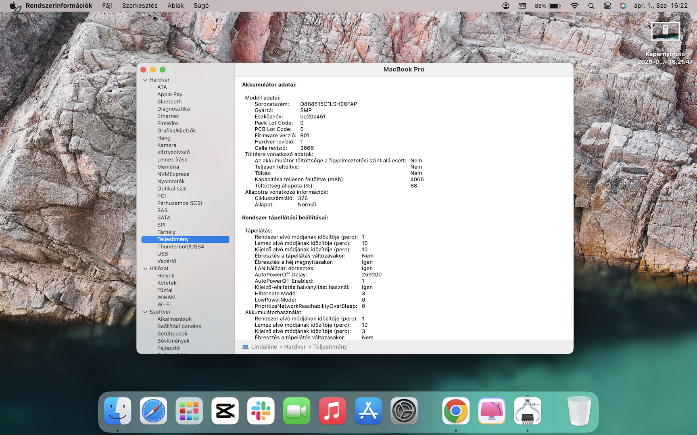Start FaceTime from the Dock
Image resolution: width=697 pixels, height=435 pixels.
coord(296,411)
